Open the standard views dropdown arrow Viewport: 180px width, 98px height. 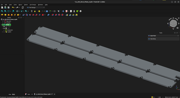(10, 11)
